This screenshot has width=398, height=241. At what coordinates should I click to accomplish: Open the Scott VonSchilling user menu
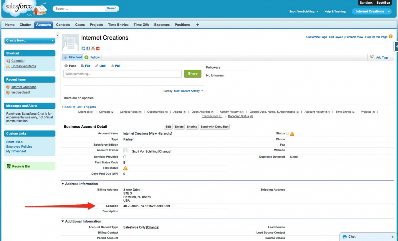[x=304, y=12]
